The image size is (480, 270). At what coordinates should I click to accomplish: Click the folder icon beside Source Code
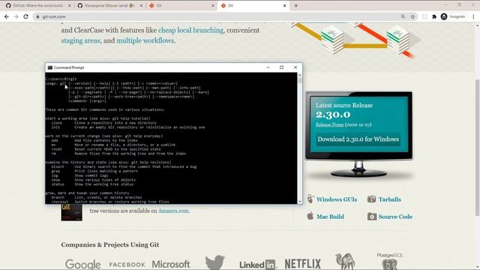point(372,217)
